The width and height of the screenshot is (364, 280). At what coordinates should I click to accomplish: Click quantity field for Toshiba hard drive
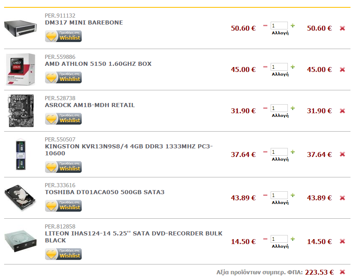point(279,195)
